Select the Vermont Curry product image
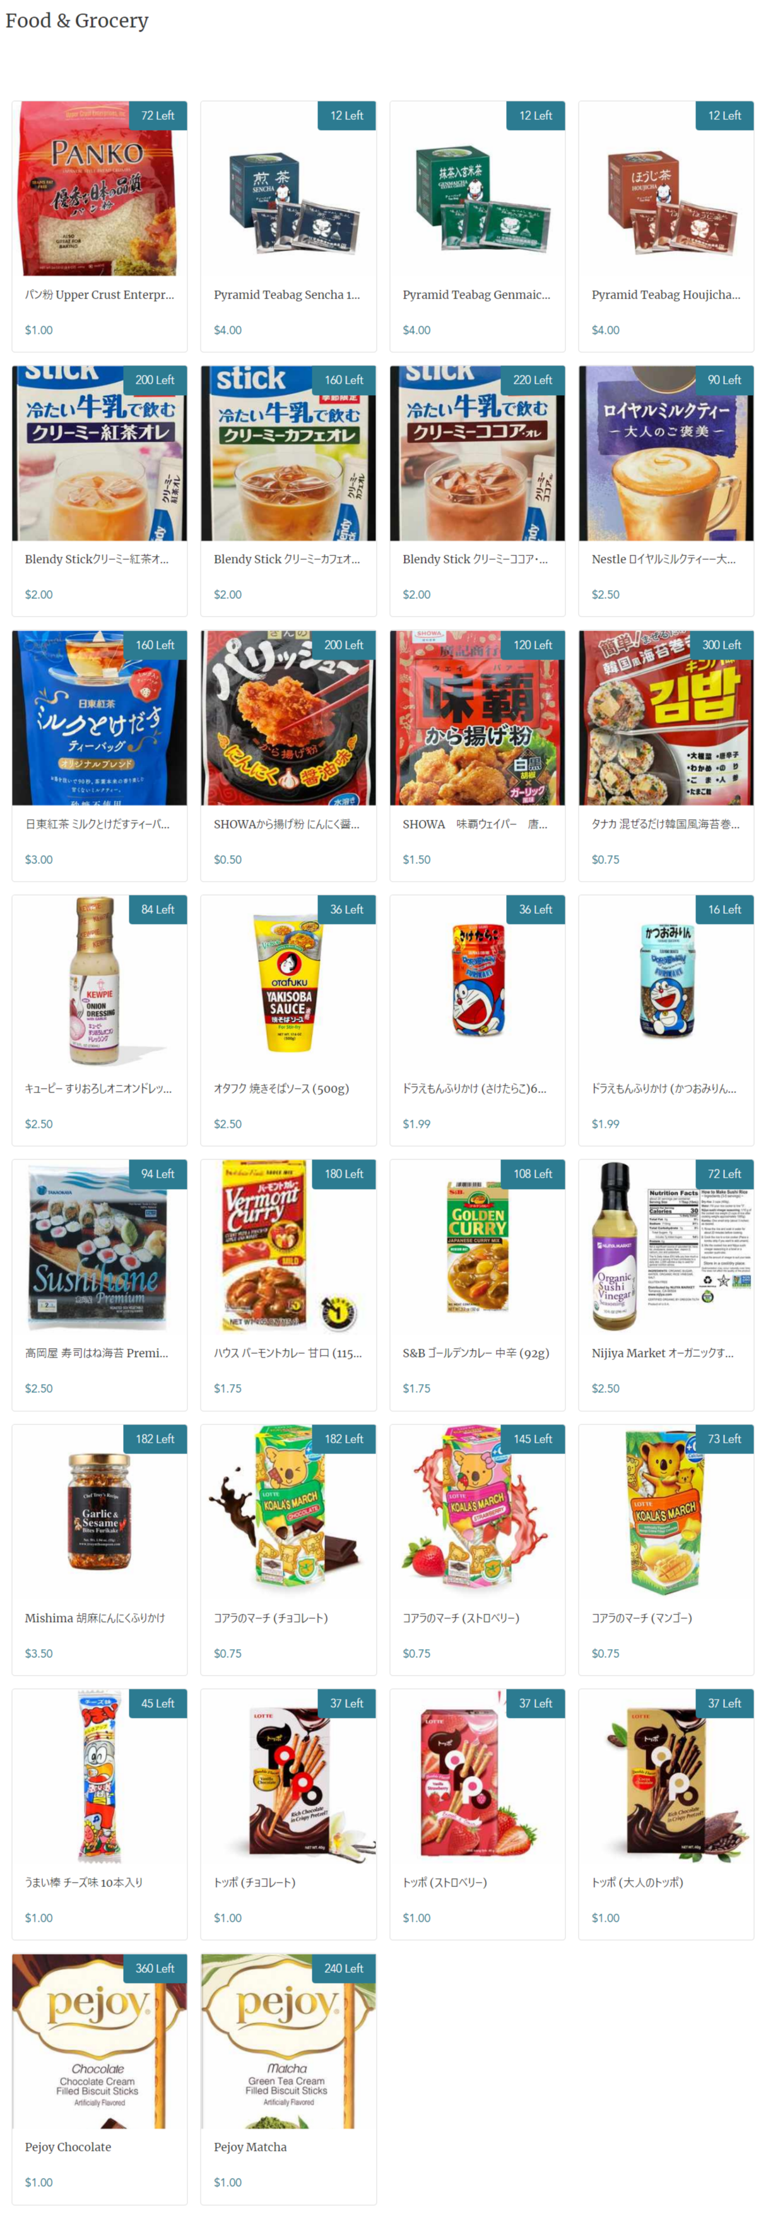Image resolution: width=773 pixels, height=2219 pixels. point(288,1246)
